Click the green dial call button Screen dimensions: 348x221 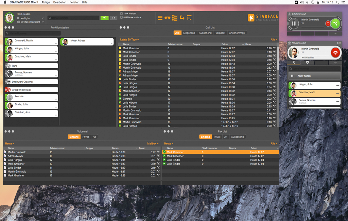tap(104, 18)
